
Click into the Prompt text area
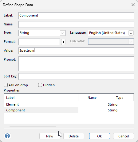point(76,64)
